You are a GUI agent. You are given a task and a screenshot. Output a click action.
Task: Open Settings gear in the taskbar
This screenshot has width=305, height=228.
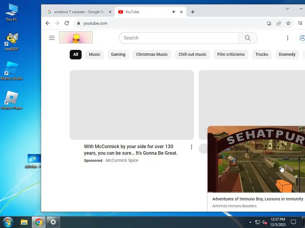point(53,222)
